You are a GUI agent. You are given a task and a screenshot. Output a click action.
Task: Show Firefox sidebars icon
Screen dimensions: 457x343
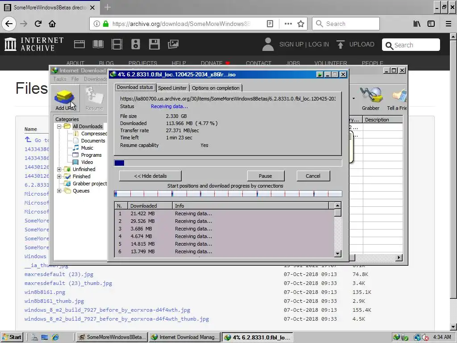431,24
